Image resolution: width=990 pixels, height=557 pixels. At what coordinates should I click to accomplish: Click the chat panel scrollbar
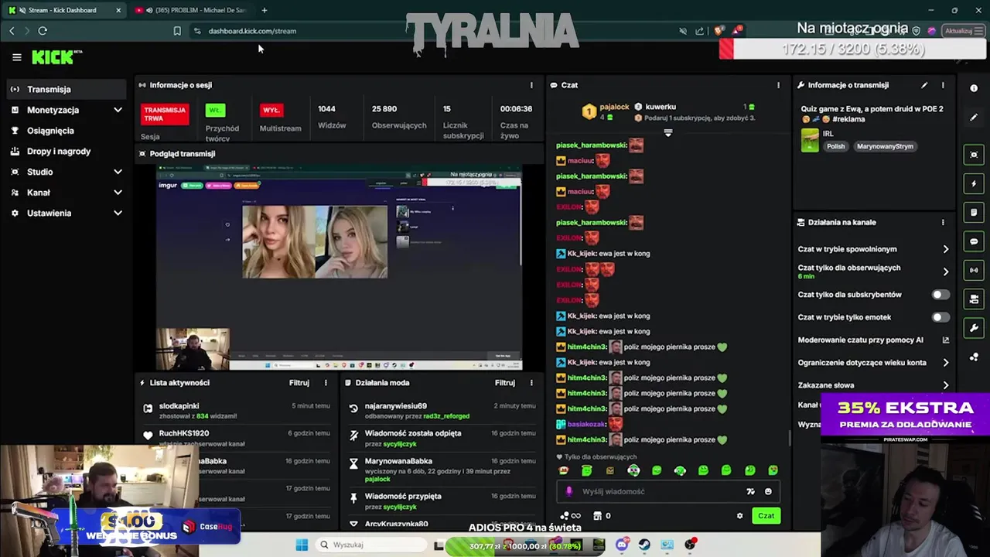[x=789, y=437]
